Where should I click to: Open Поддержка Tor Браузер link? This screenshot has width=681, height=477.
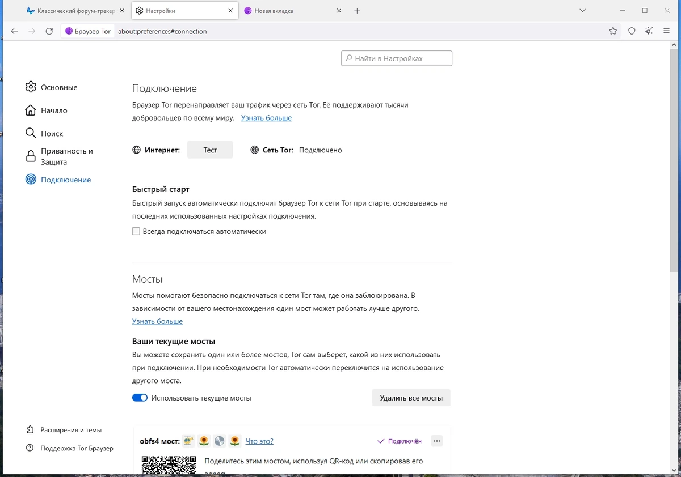point(77,448)
